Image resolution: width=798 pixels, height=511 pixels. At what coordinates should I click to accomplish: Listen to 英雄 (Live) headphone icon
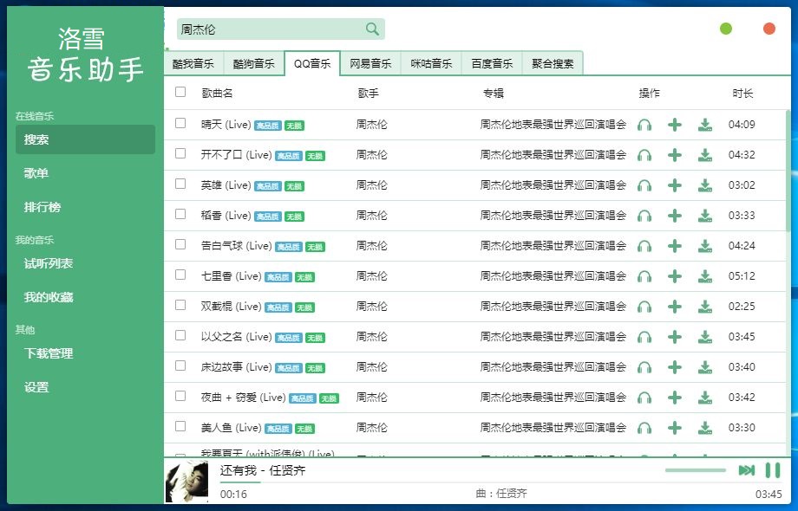pos(644,185)
